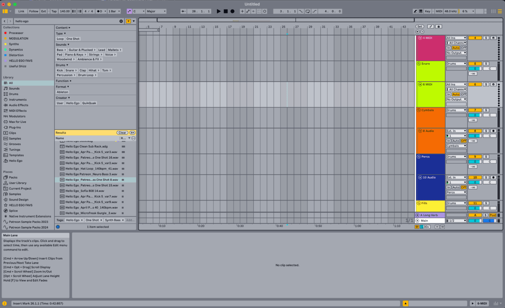The width and height of the screenshot is (505, 308).
Task: Open the 1 Bar quantization dropdown
Action: 114,11
